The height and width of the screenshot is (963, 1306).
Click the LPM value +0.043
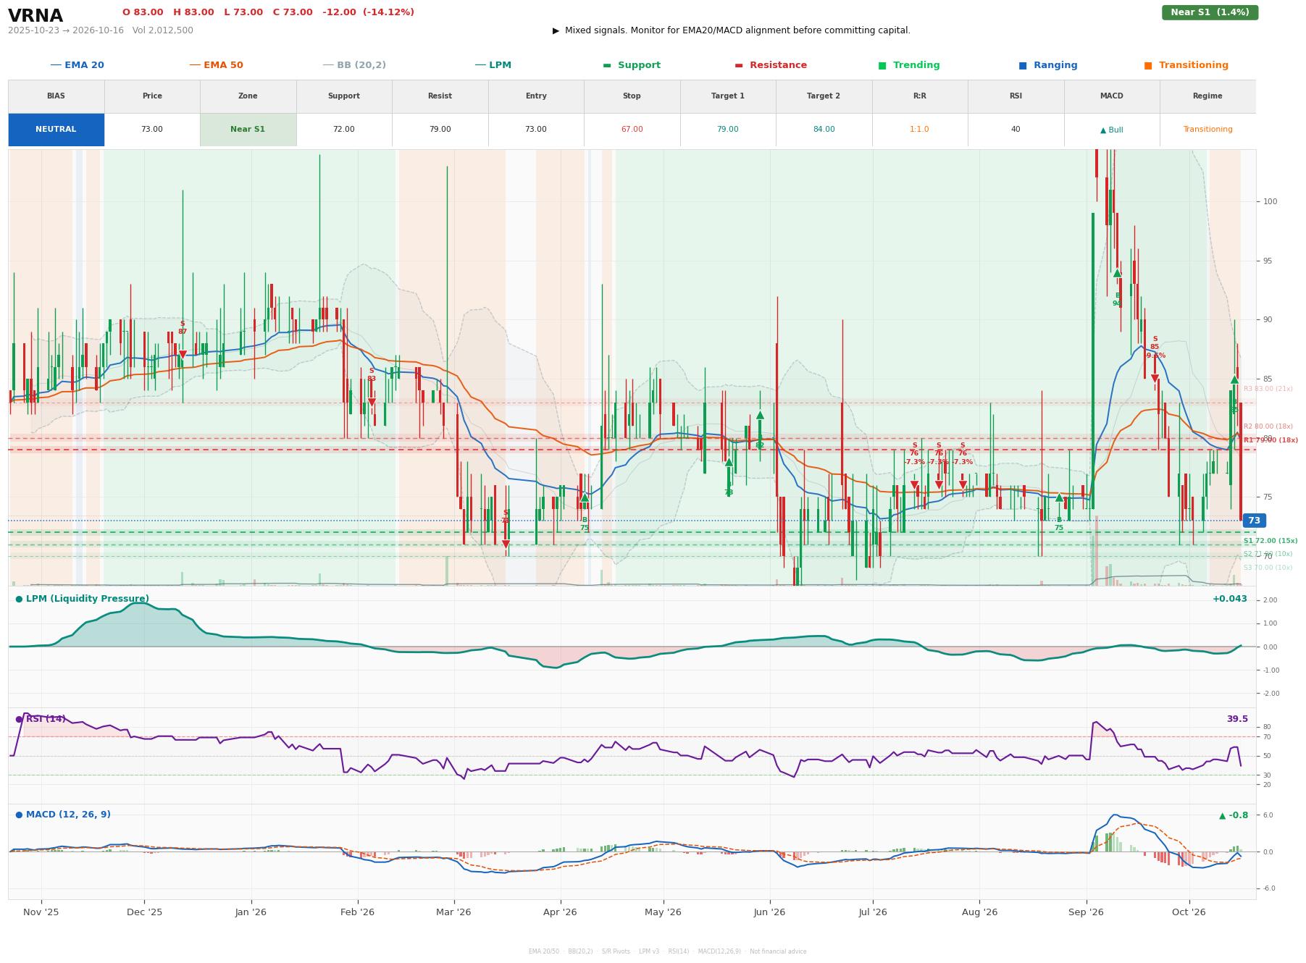(1230, 599)
